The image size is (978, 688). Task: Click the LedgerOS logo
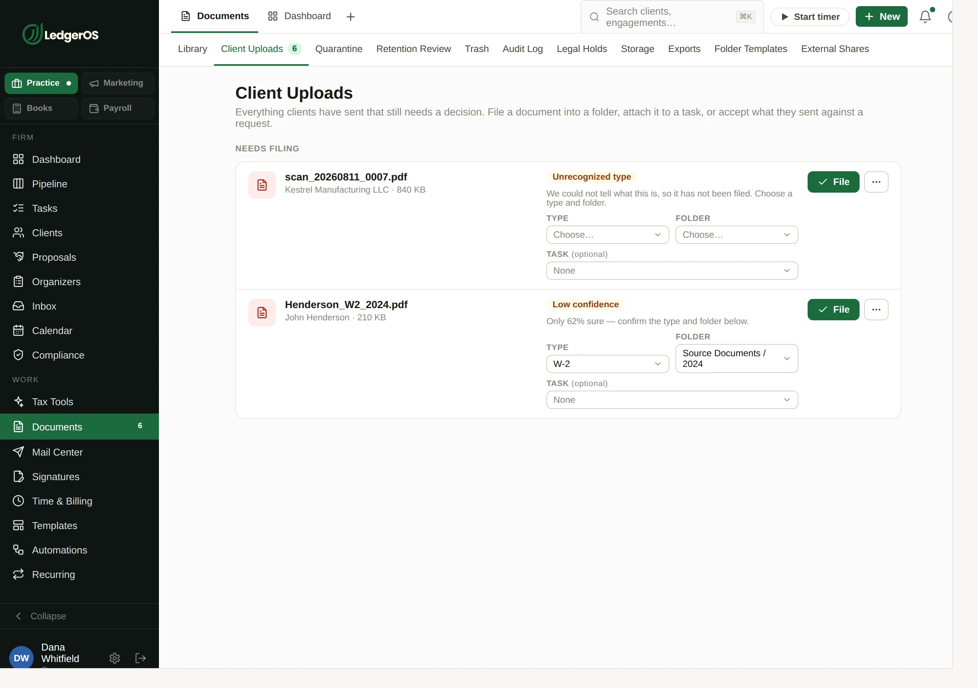click(x=60, y=34)
